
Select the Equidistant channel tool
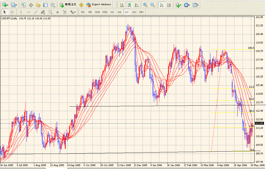coord(43,12)
